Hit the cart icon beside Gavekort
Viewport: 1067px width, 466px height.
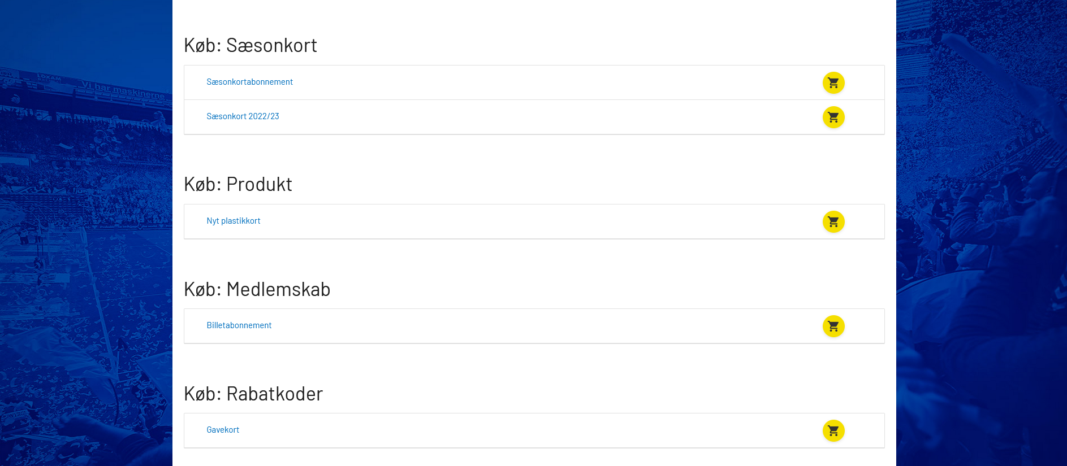(x=833, y=431)
